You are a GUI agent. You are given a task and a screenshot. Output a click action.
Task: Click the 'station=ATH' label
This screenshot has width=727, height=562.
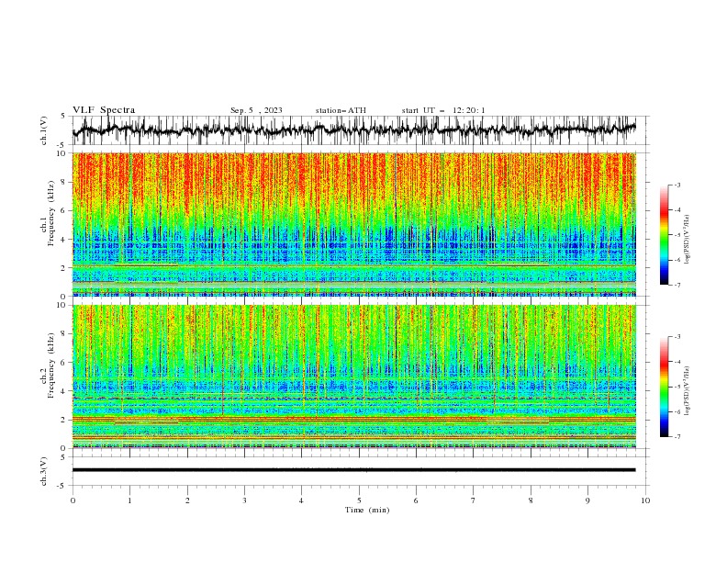(341, 110)
